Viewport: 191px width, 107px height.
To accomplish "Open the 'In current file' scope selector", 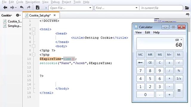I will click(161, 8).
